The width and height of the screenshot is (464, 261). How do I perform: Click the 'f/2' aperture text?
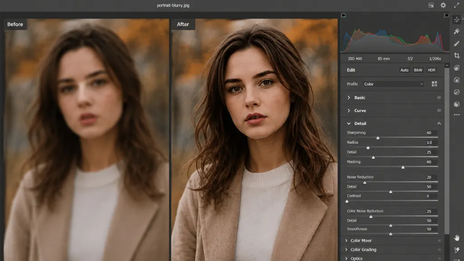click(x=410, y=58)
